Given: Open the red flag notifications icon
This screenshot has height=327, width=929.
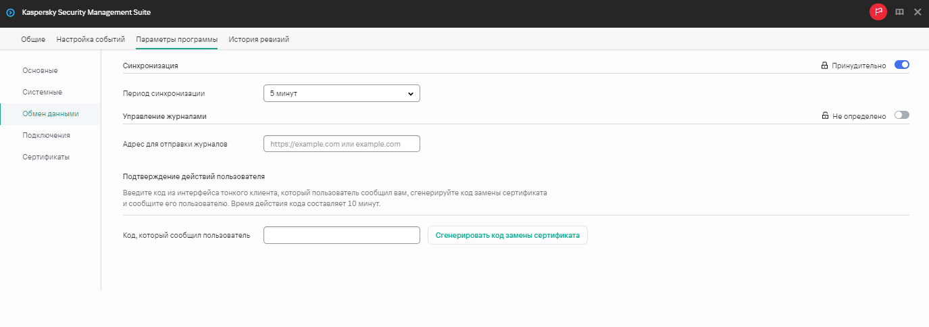Looking at the screenshot, I should coord(878,12).
